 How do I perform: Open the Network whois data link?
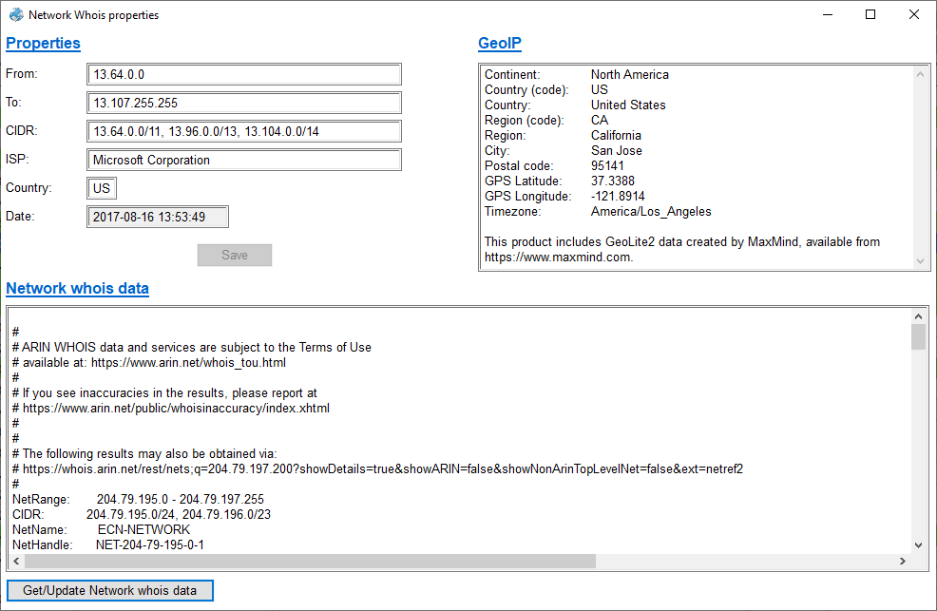click(77, 288)
